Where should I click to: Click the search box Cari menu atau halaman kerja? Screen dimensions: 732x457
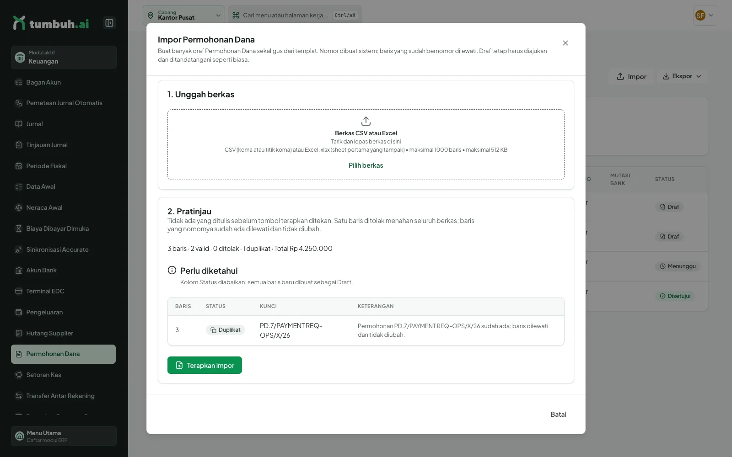point(295,15)
